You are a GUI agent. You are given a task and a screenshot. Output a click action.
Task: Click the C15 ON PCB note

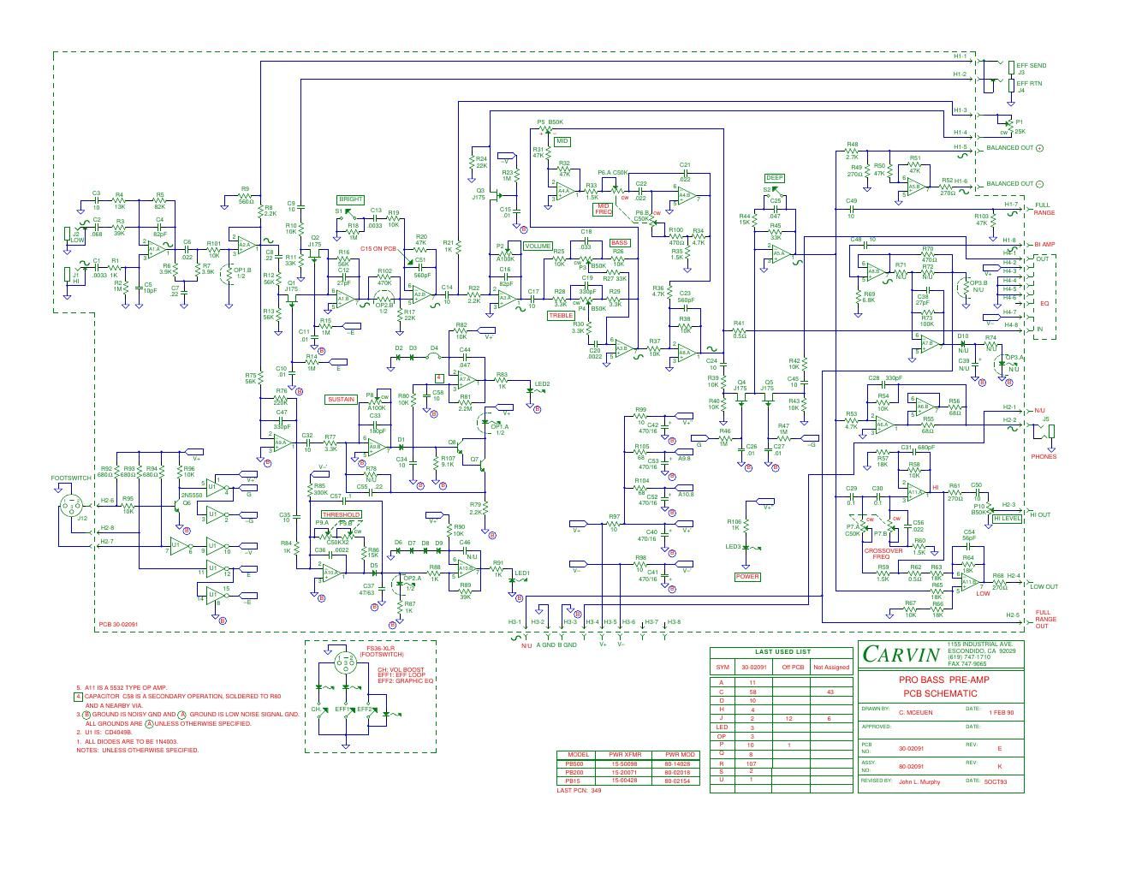378,248
